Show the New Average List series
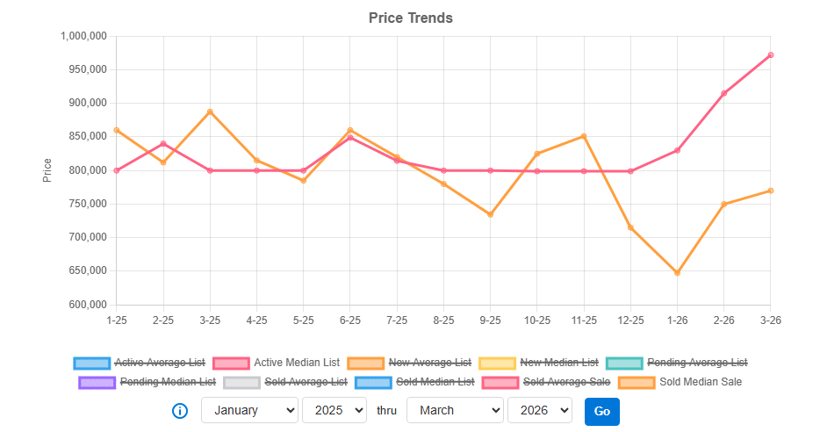 coord(429,363)
